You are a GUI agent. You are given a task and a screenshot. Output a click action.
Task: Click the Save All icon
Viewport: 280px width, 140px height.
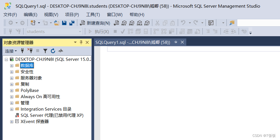coord(72,23)
